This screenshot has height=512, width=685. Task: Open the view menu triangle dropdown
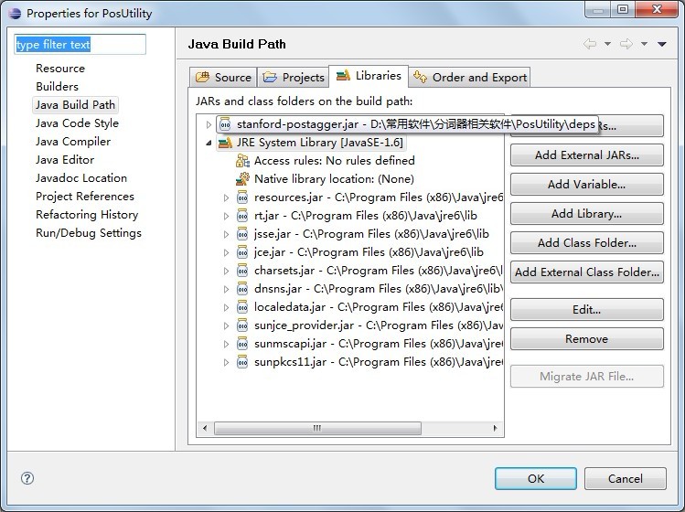pos(662,44)
